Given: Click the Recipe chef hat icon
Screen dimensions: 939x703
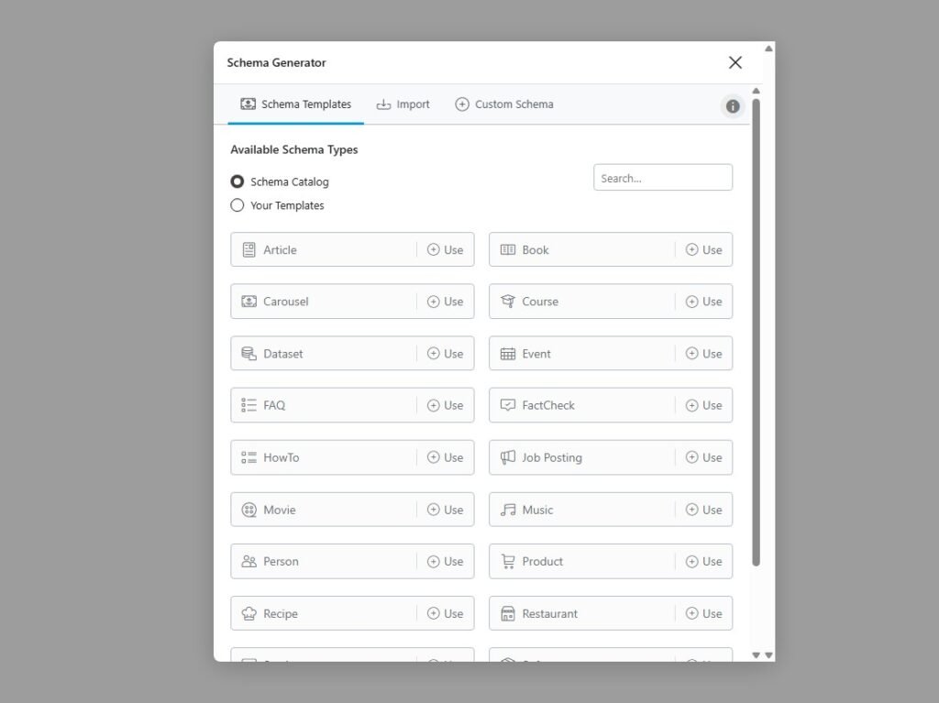Looking at the screenshot, I should tap(249, 614).
